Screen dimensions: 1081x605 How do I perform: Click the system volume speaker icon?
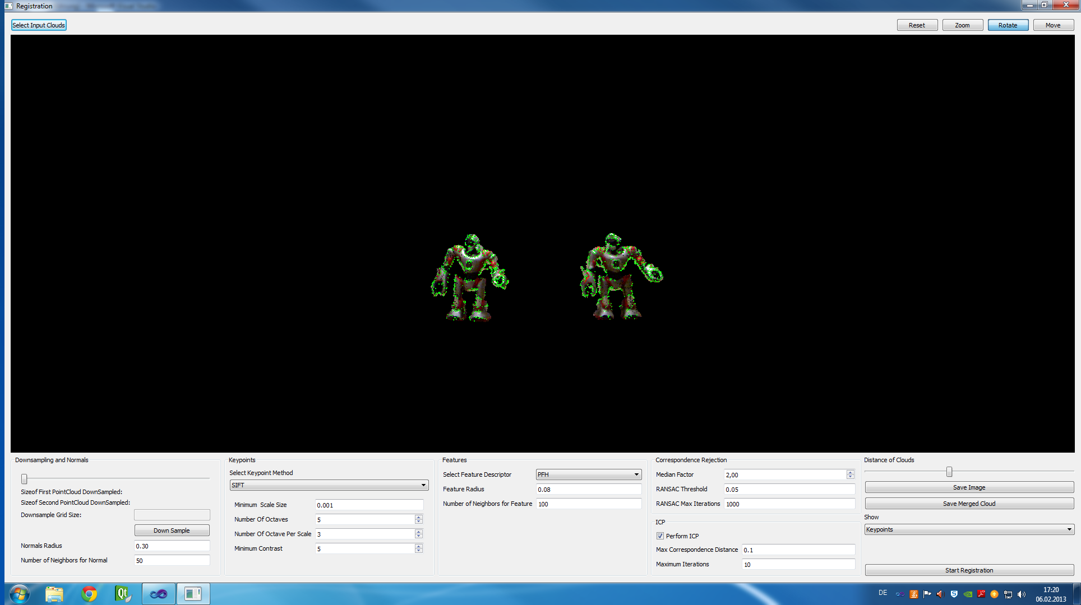[1022, 594]
